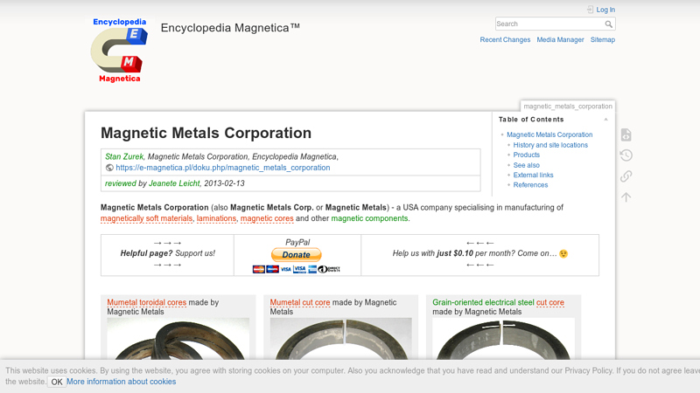The image size is (700, 393).
Task: Click the globe icon beside the URL
Action: point(109,168)
